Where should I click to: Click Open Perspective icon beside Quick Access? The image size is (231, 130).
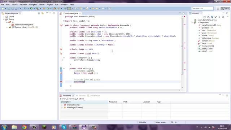point(218,9)
